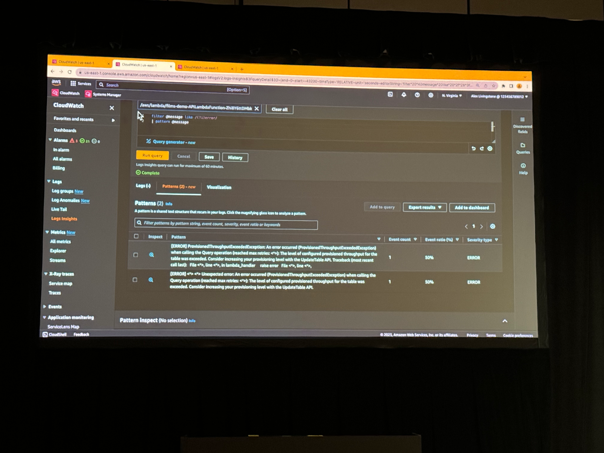This screenshot has width=604, height=453.
Task: Switch to the Visualization tab
Action: coord(219,187)
